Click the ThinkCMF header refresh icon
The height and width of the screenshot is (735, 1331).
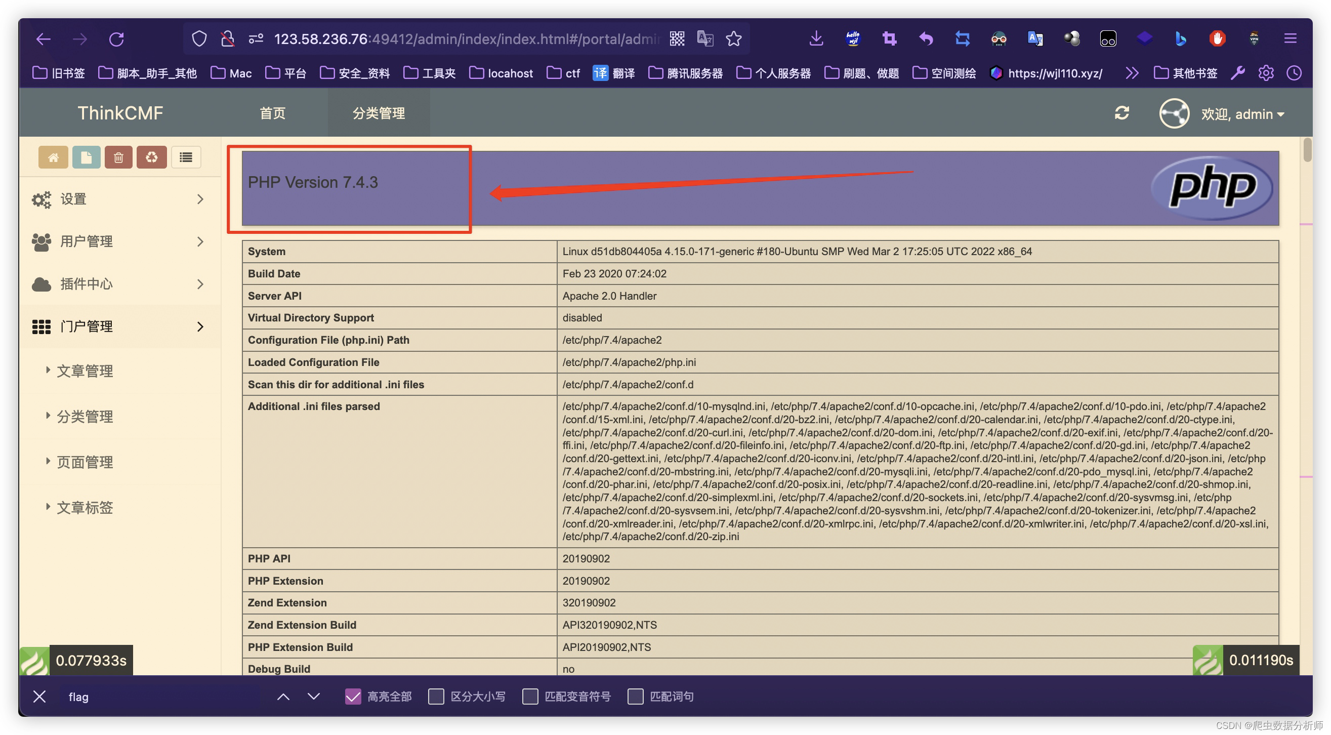pyautogui.click(x=1122, y=113)
